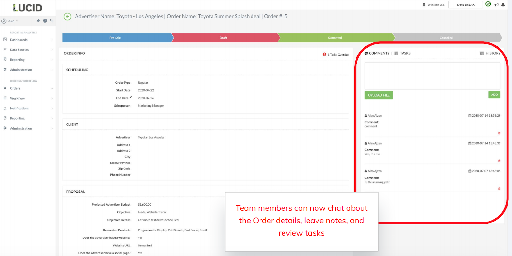Open the help question mark icon
This screenshot has height=256, width=512.
[x=45, y=21]
